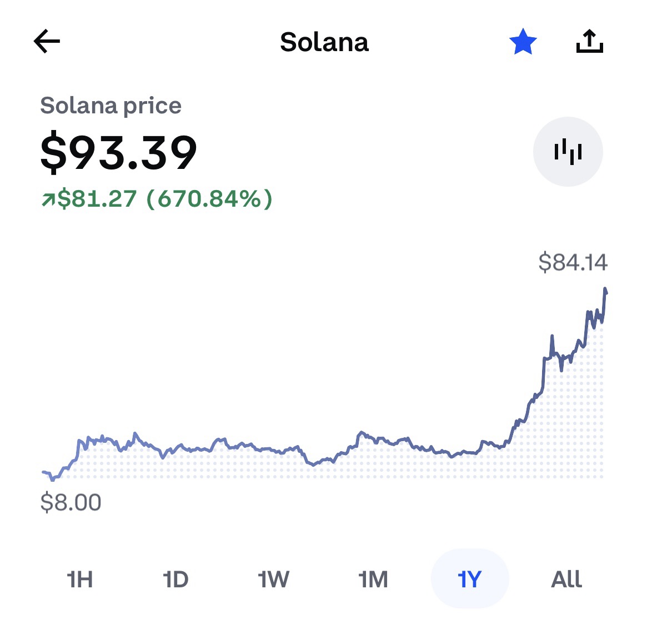Click the $84.14 high price label
647x624 pixels.
pos(573,262)
